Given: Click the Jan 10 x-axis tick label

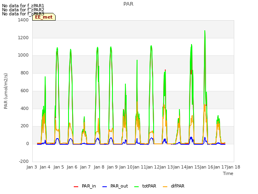Looking at the screenshot, I should [126, 167].
